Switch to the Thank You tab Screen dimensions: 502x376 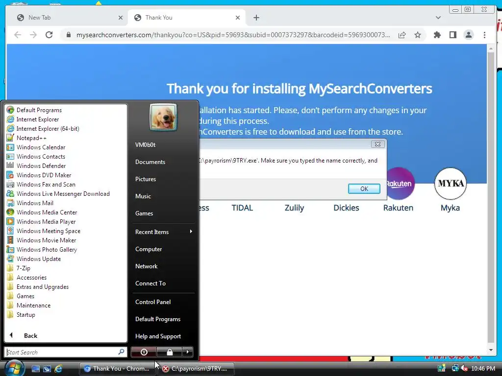(x=187, y=18)
